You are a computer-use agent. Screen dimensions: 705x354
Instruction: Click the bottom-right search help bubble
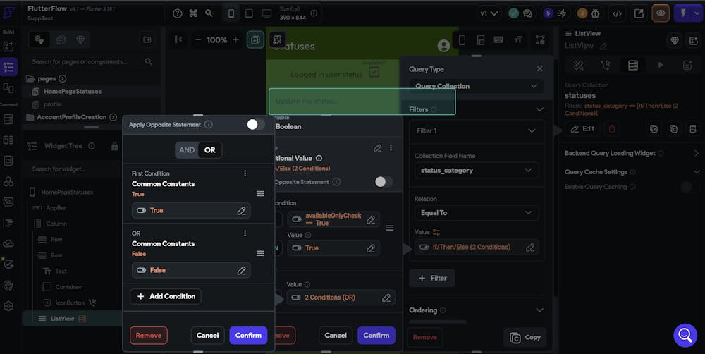pyautogui.click(x=685, y=335)
